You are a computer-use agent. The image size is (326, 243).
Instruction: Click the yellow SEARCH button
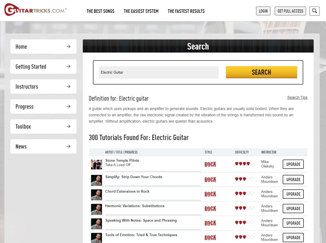(x=261, y=72)
